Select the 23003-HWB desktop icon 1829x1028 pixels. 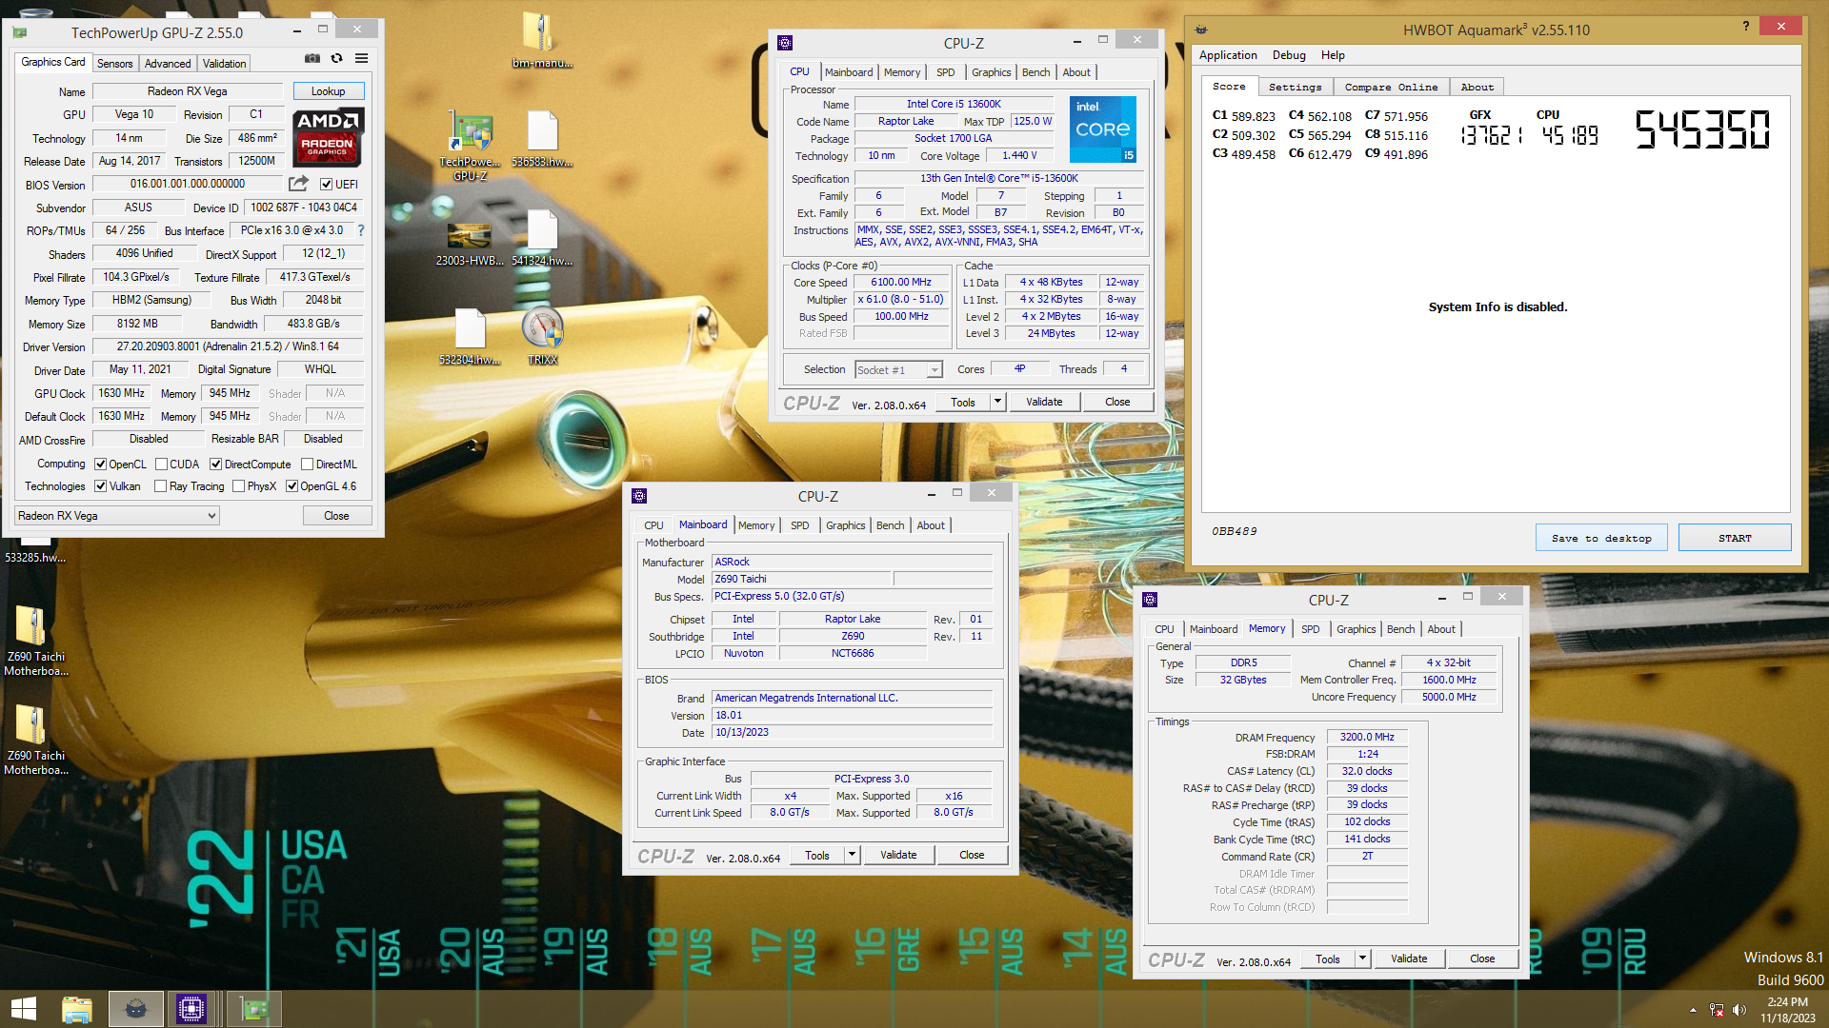[470, 244]
